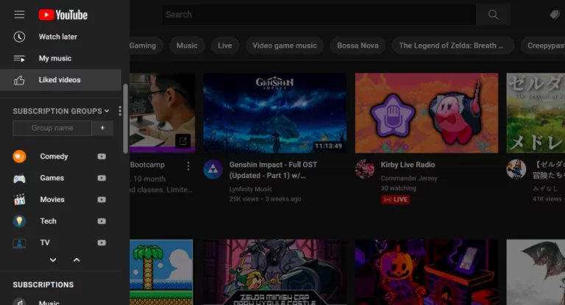Click the search magnifier button
This screenshot has height=305, width=565.
(493, 15)
